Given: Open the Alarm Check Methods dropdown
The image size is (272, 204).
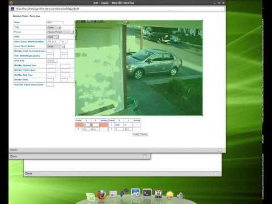Looking at the screenshot, I should (x=56, y=46).
